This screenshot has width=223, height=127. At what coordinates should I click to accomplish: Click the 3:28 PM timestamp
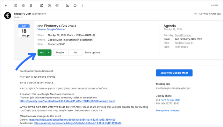[210, 14]
